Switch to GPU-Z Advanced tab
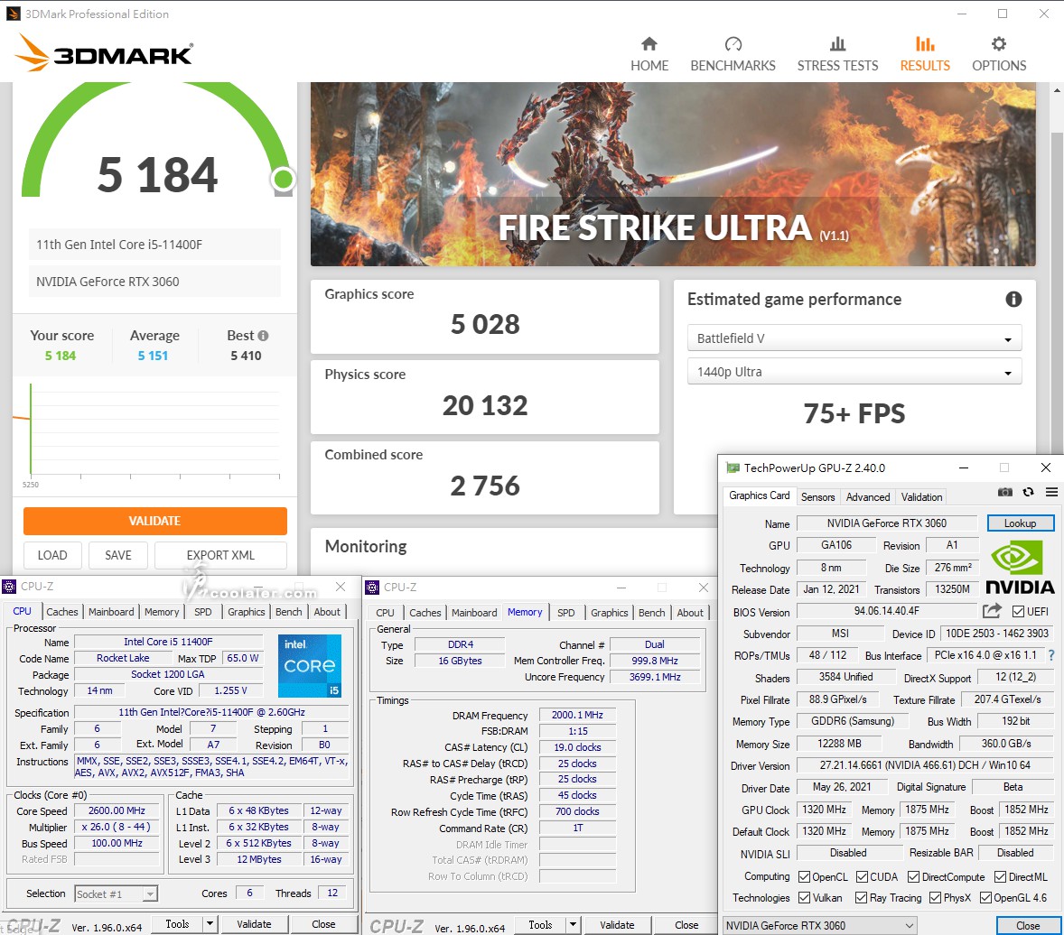1064x935 pixels. coord(868,497)
